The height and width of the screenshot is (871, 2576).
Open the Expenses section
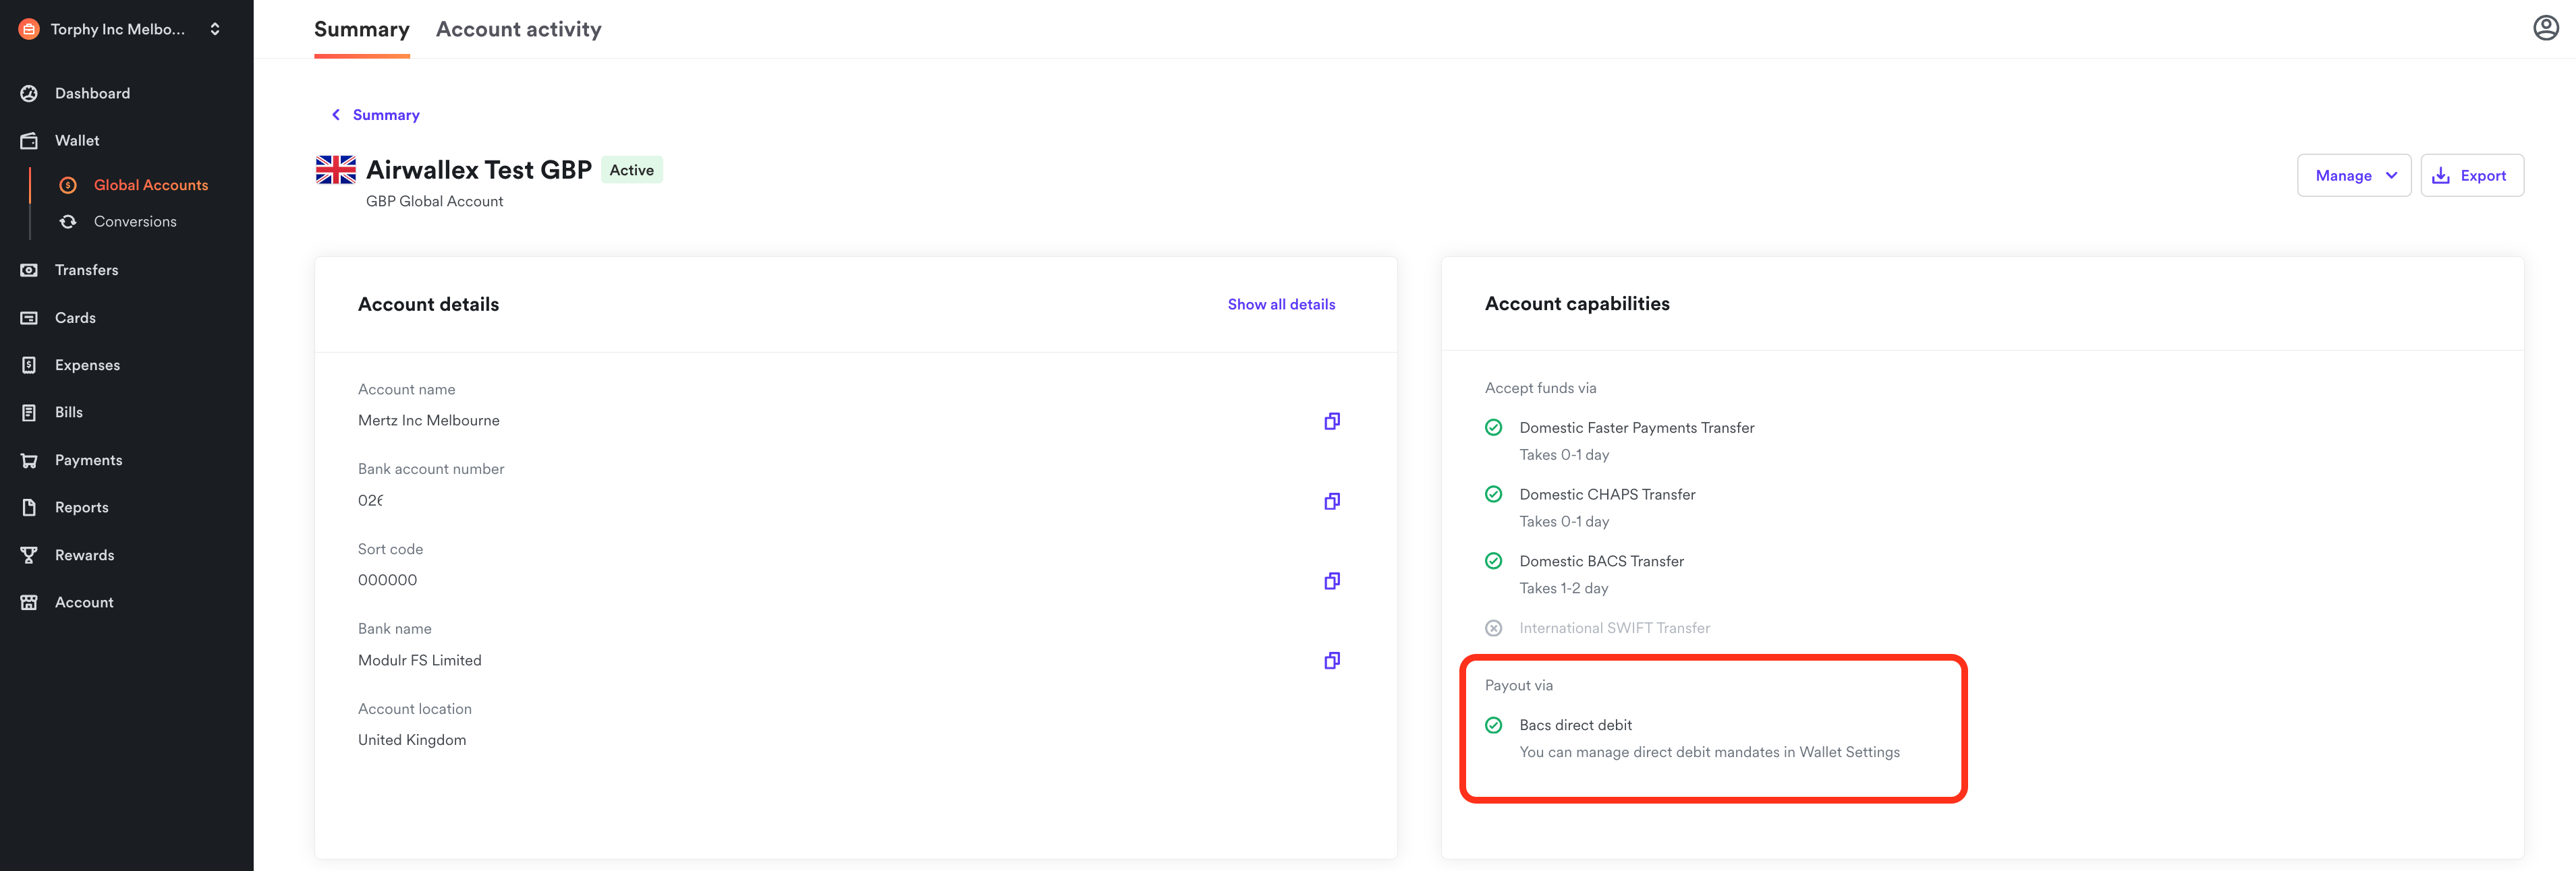tap(88, 365)
